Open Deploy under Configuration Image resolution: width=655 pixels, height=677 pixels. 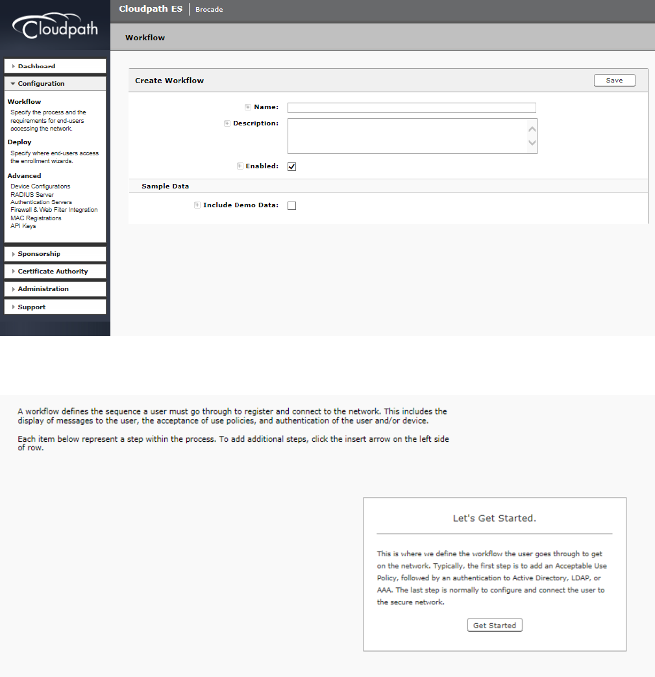(x=19, y=142)
